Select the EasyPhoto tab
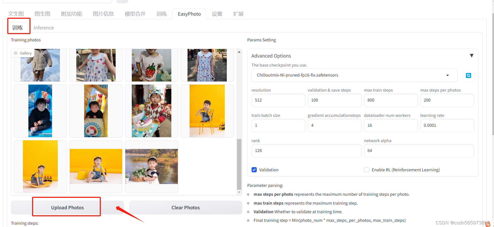Image resolution: width=494 pixels, height=227 pixels. [x=189, y=14]
